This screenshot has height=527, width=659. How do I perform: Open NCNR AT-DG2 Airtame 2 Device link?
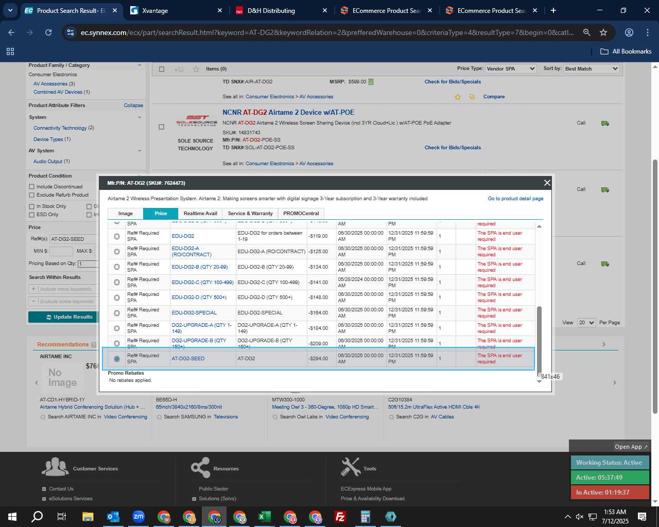pos(288,112)
